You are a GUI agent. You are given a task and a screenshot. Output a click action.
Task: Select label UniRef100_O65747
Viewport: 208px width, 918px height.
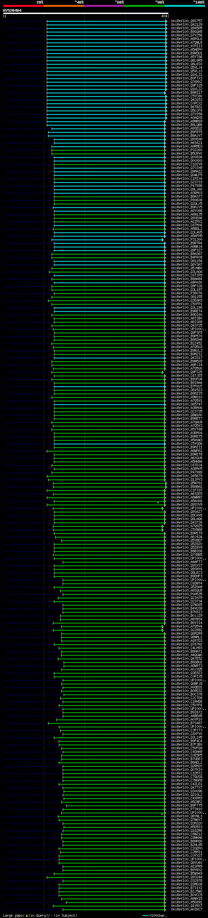tap(186, 404)
